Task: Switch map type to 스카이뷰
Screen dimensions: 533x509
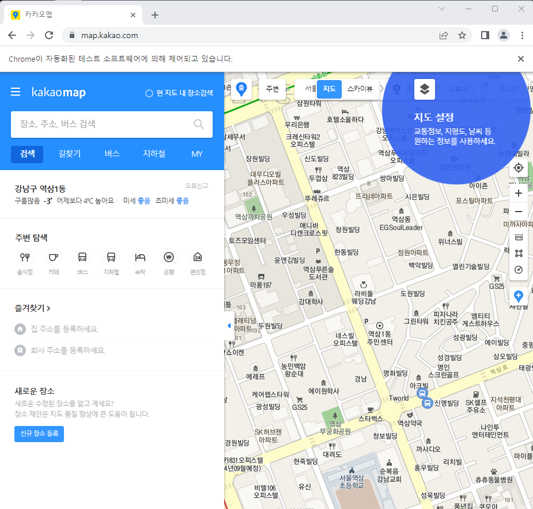Action: click(x=360, y=89)
